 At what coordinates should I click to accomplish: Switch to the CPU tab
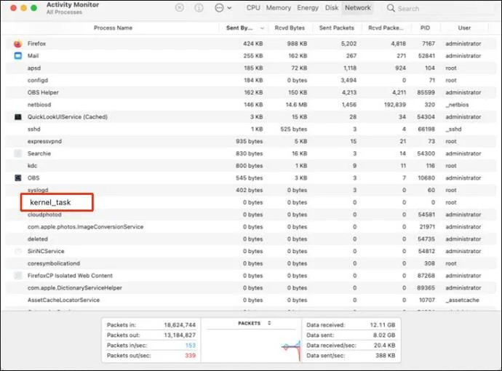253,8
